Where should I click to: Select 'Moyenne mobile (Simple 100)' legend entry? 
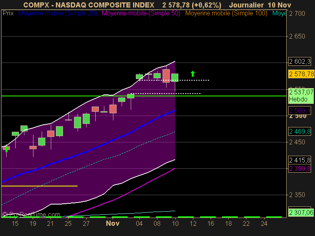pos(226,13)
